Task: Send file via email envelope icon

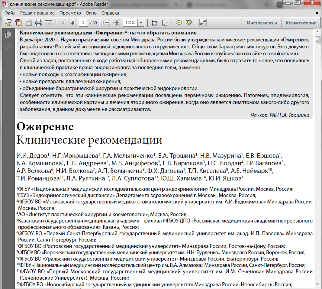Action: tap(49, 23)
